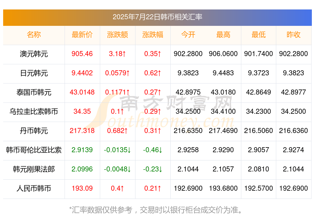The width and height of the screenshot is (315, 220).
Task: Click the latest price 905.46
Action: click(x=82, y=54)
